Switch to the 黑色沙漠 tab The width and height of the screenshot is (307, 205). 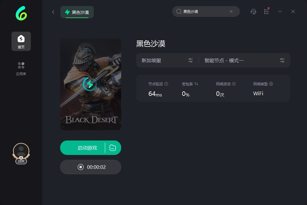pyautogui.click(x=77, y=12)
